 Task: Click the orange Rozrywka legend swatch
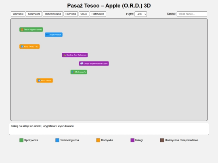pyautogui.click(x=98, y=140)
